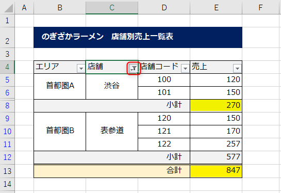Expand the 売上 filter dropdown

coord(237,68)
